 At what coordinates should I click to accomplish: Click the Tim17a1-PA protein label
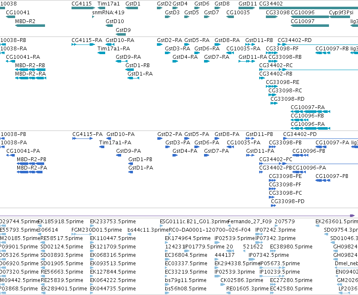115,143
